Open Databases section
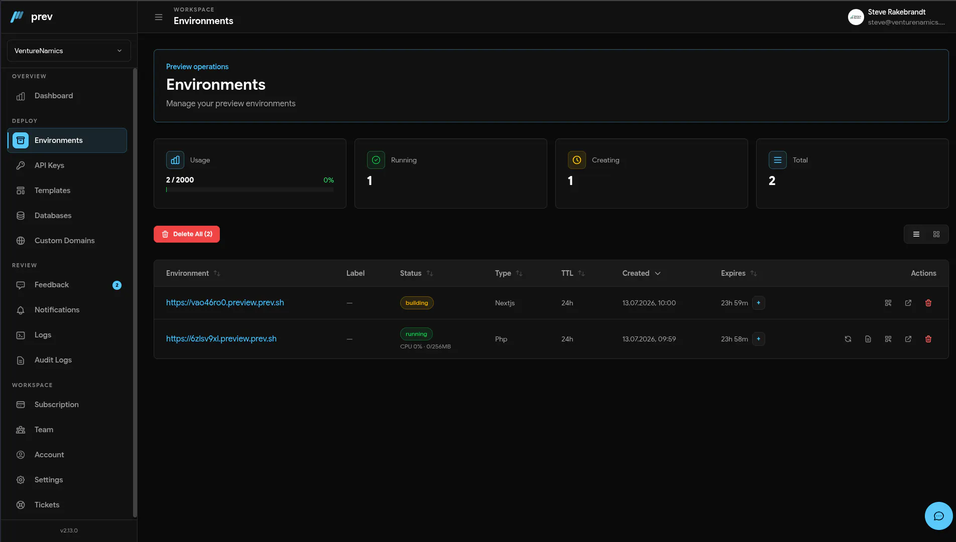This screenshot has width=956, height=542. coord(67,216)
